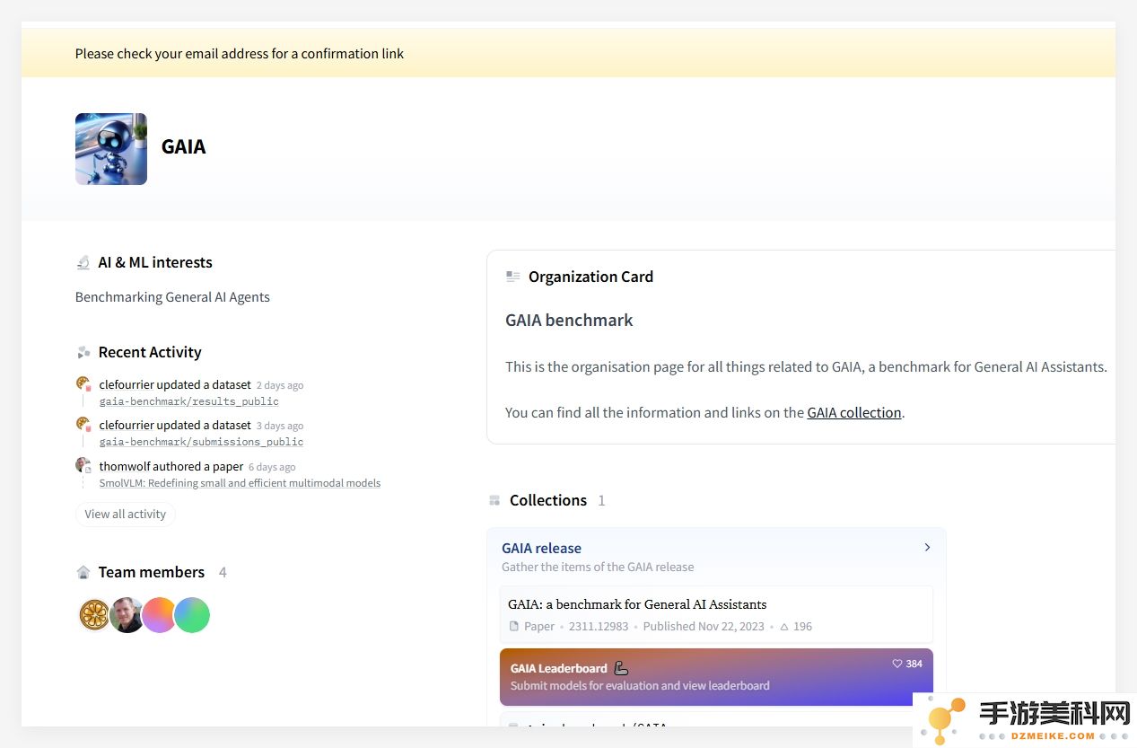Open the GAIA release collection title

541,548
